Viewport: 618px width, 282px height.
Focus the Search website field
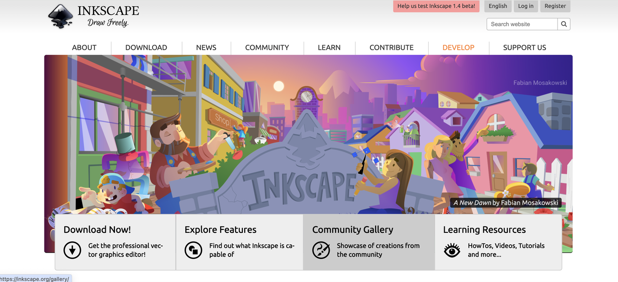point(522,24)
